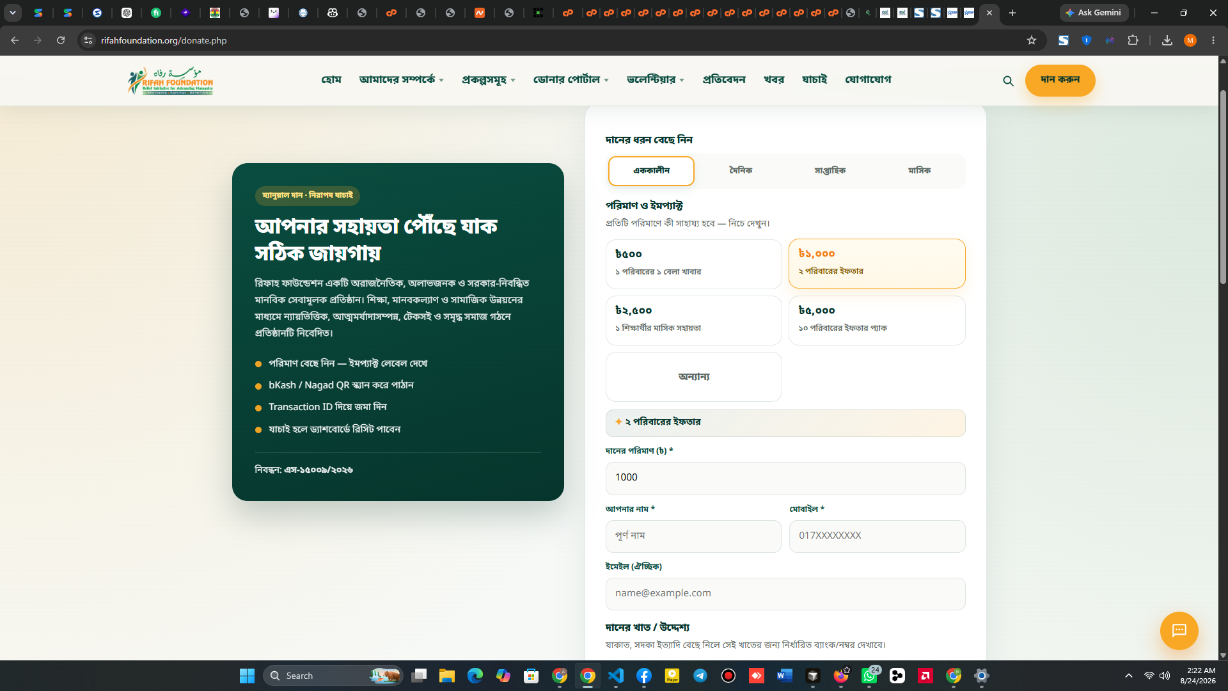Go back to the previous page
1228x691 pixels.
pos(15,40)
